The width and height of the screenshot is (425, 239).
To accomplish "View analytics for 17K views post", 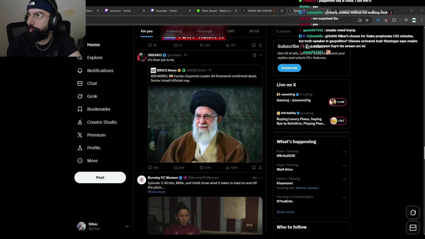I will coord(231,45).
